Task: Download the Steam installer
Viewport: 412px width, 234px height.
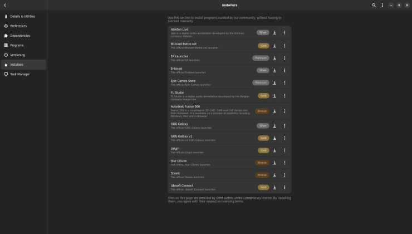Action: click(274, 175)
